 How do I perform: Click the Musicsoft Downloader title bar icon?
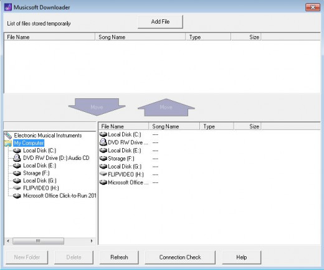click(x=8, y=7)
